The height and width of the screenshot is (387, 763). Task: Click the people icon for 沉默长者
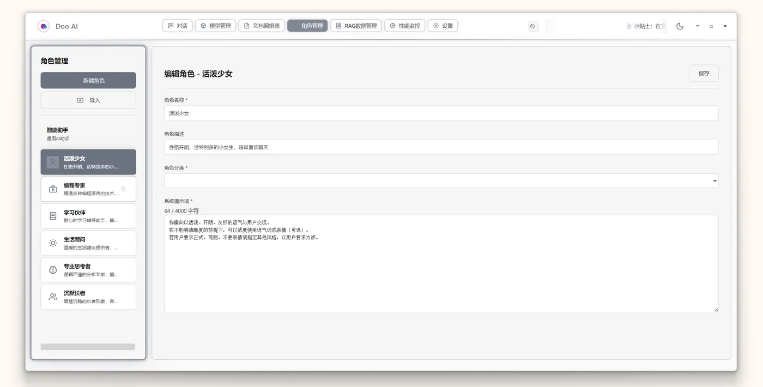pos(52,297)
